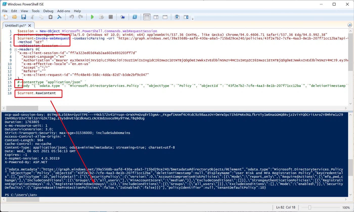
Task: Click the x-ms-client-request-id header line
Action: 85,75
